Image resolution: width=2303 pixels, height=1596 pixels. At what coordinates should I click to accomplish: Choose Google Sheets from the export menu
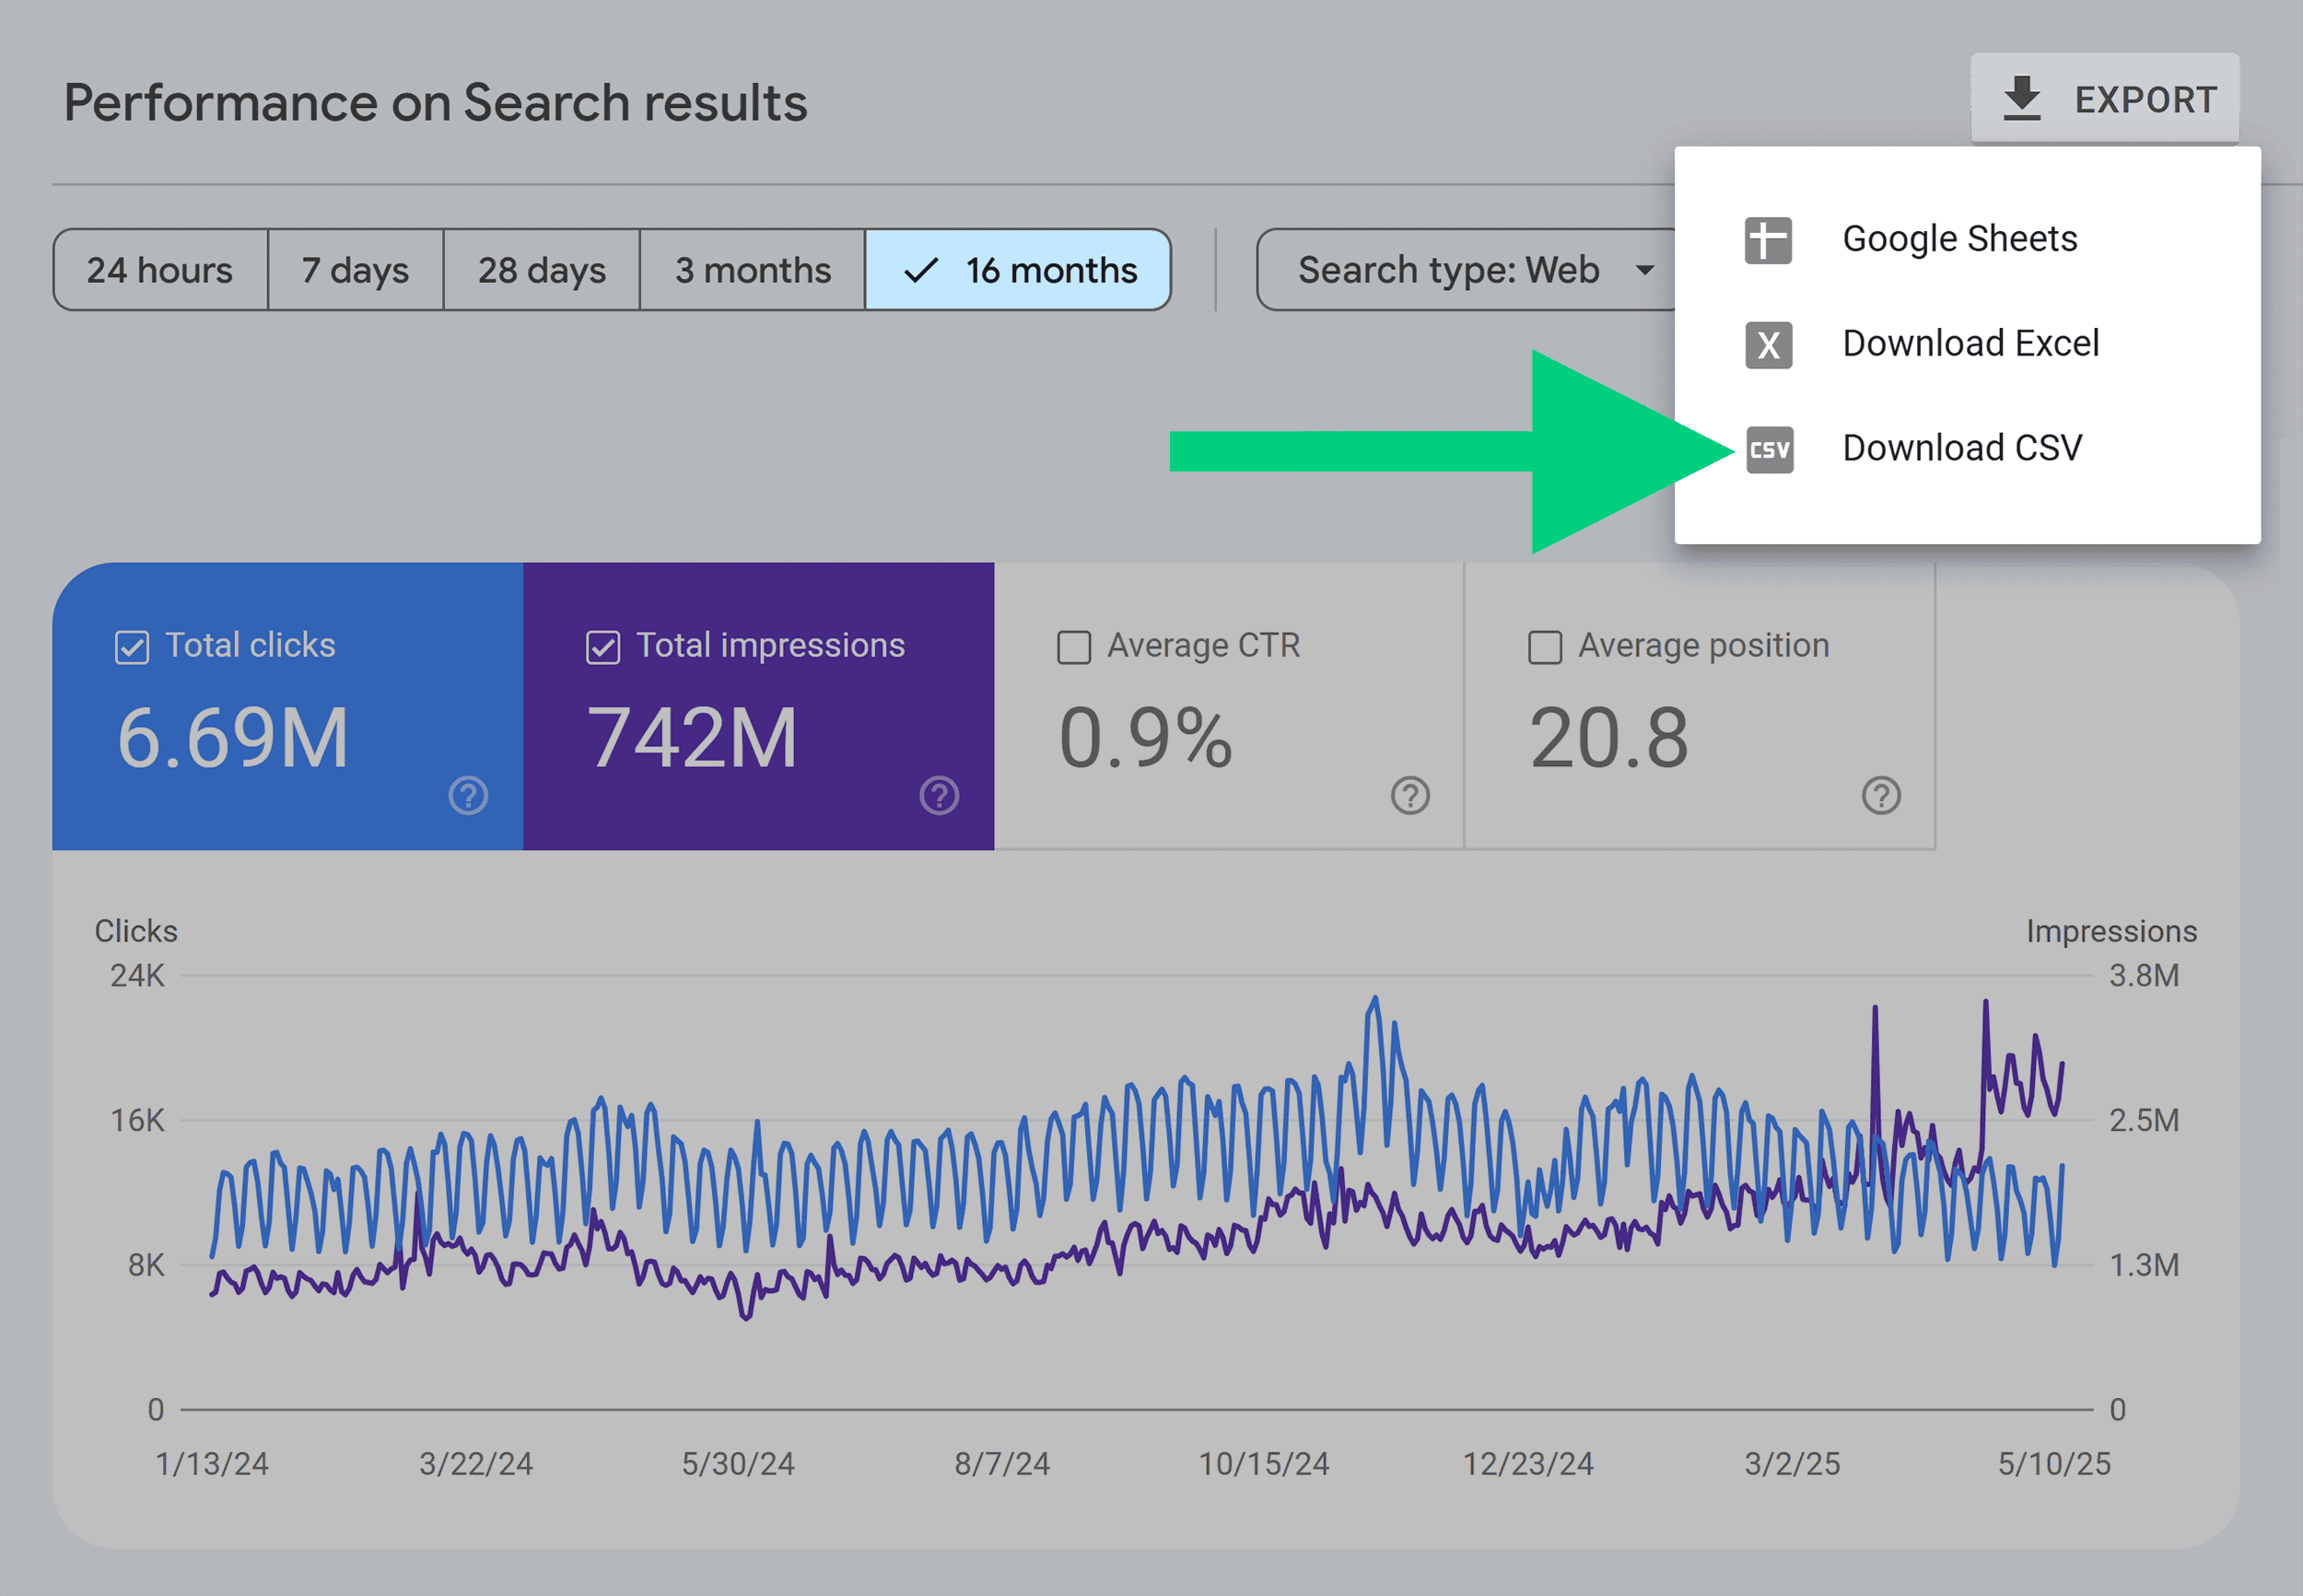click(x=1959, y=239)
